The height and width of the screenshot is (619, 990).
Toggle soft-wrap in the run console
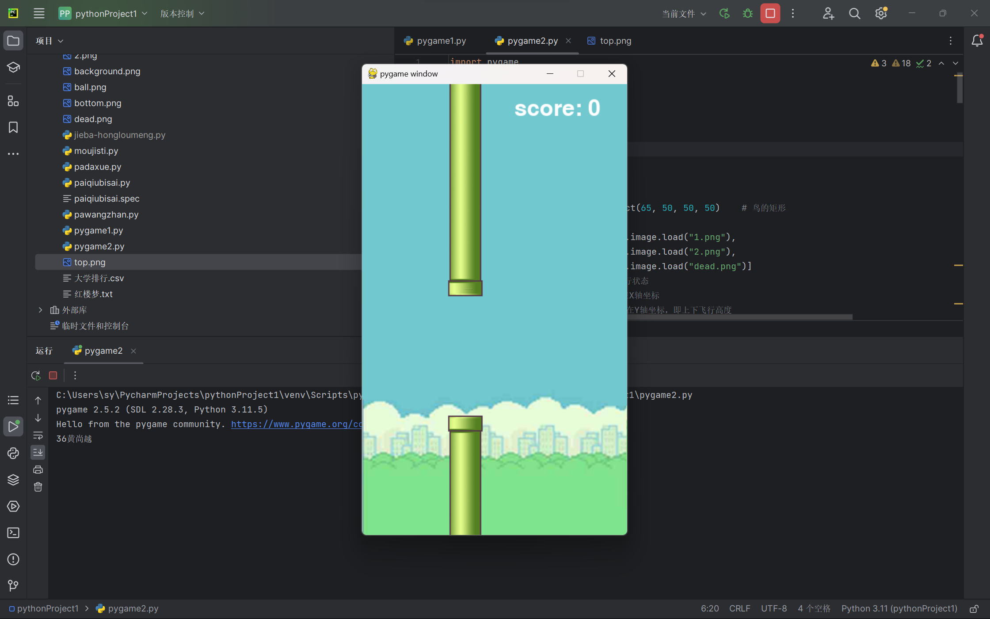point(38,436)
